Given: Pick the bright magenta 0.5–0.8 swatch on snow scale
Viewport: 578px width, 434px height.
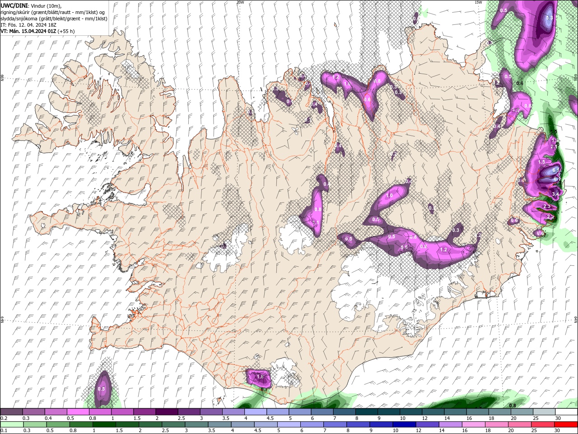Looking at the screenshot, I should coord(78,412).
